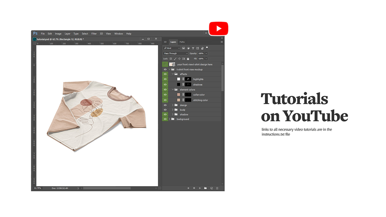This screenshot has width=386, height=217.
Task: Switch to the 3D panel tab
Action: tap(165, 42)
